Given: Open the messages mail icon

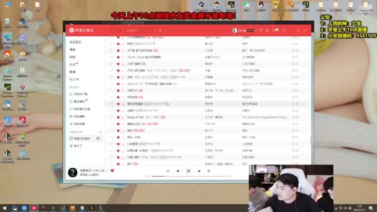Looking at the screenshot, I should [x=274, y=31].
